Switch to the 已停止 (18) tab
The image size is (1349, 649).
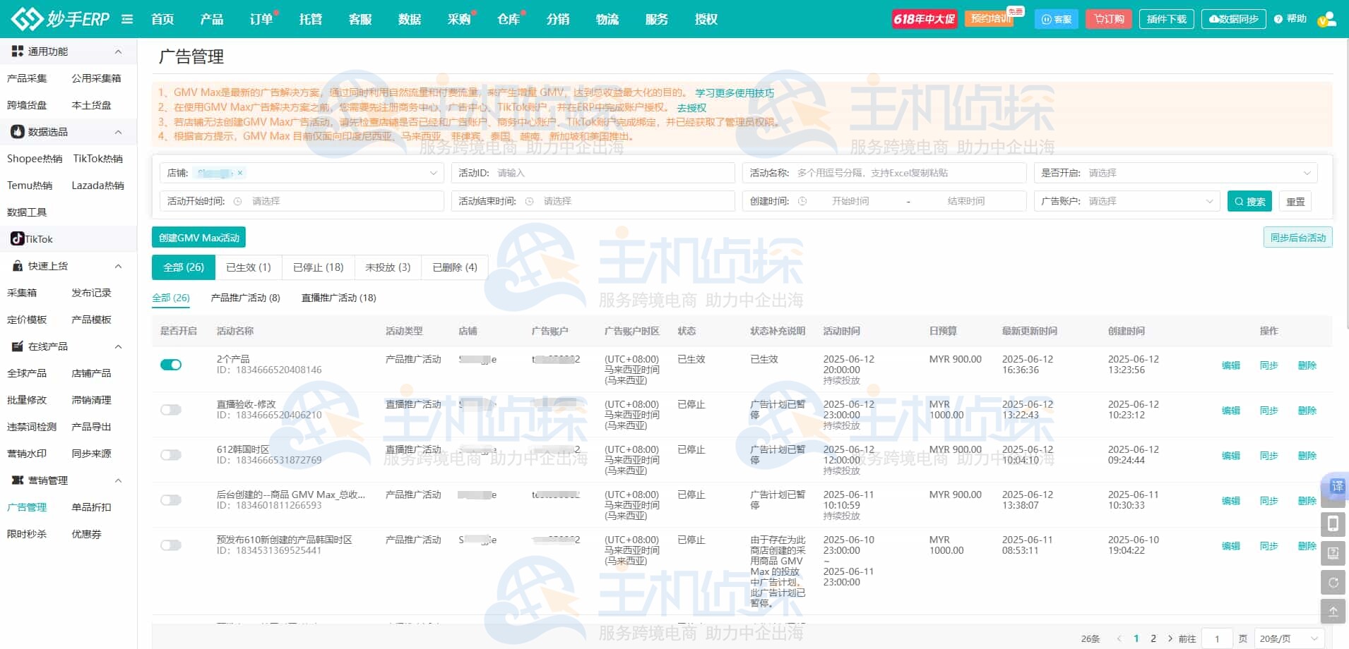click(x=318, y=267)
